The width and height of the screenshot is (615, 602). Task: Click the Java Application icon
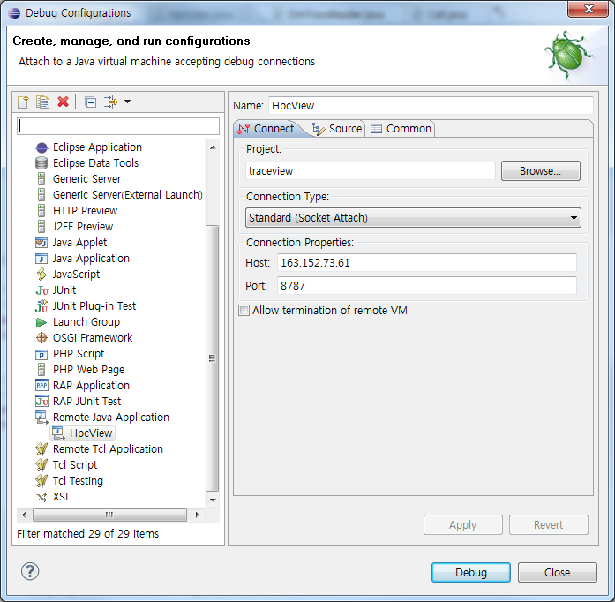41,259
